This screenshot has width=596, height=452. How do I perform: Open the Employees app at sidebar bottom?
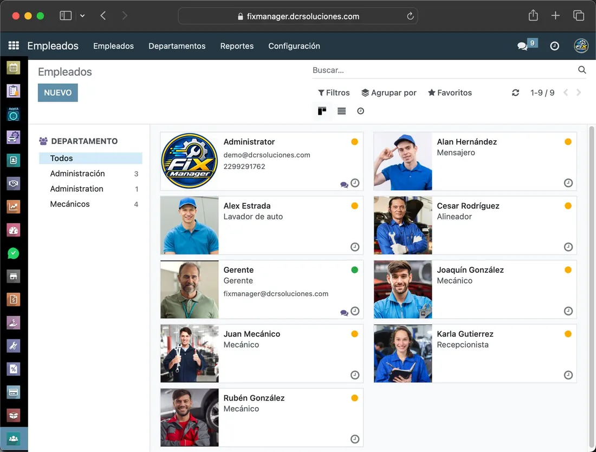[x=14, y=438]
